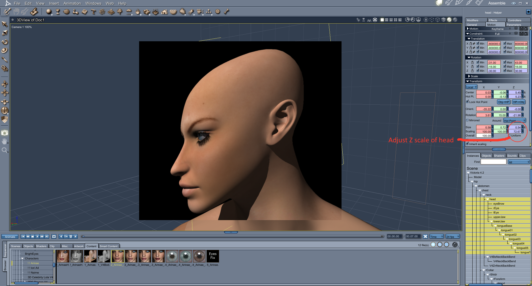This screenshot has width=532, height=286.
Task: Select the sphere primitive tool
Action: [49, 12]
